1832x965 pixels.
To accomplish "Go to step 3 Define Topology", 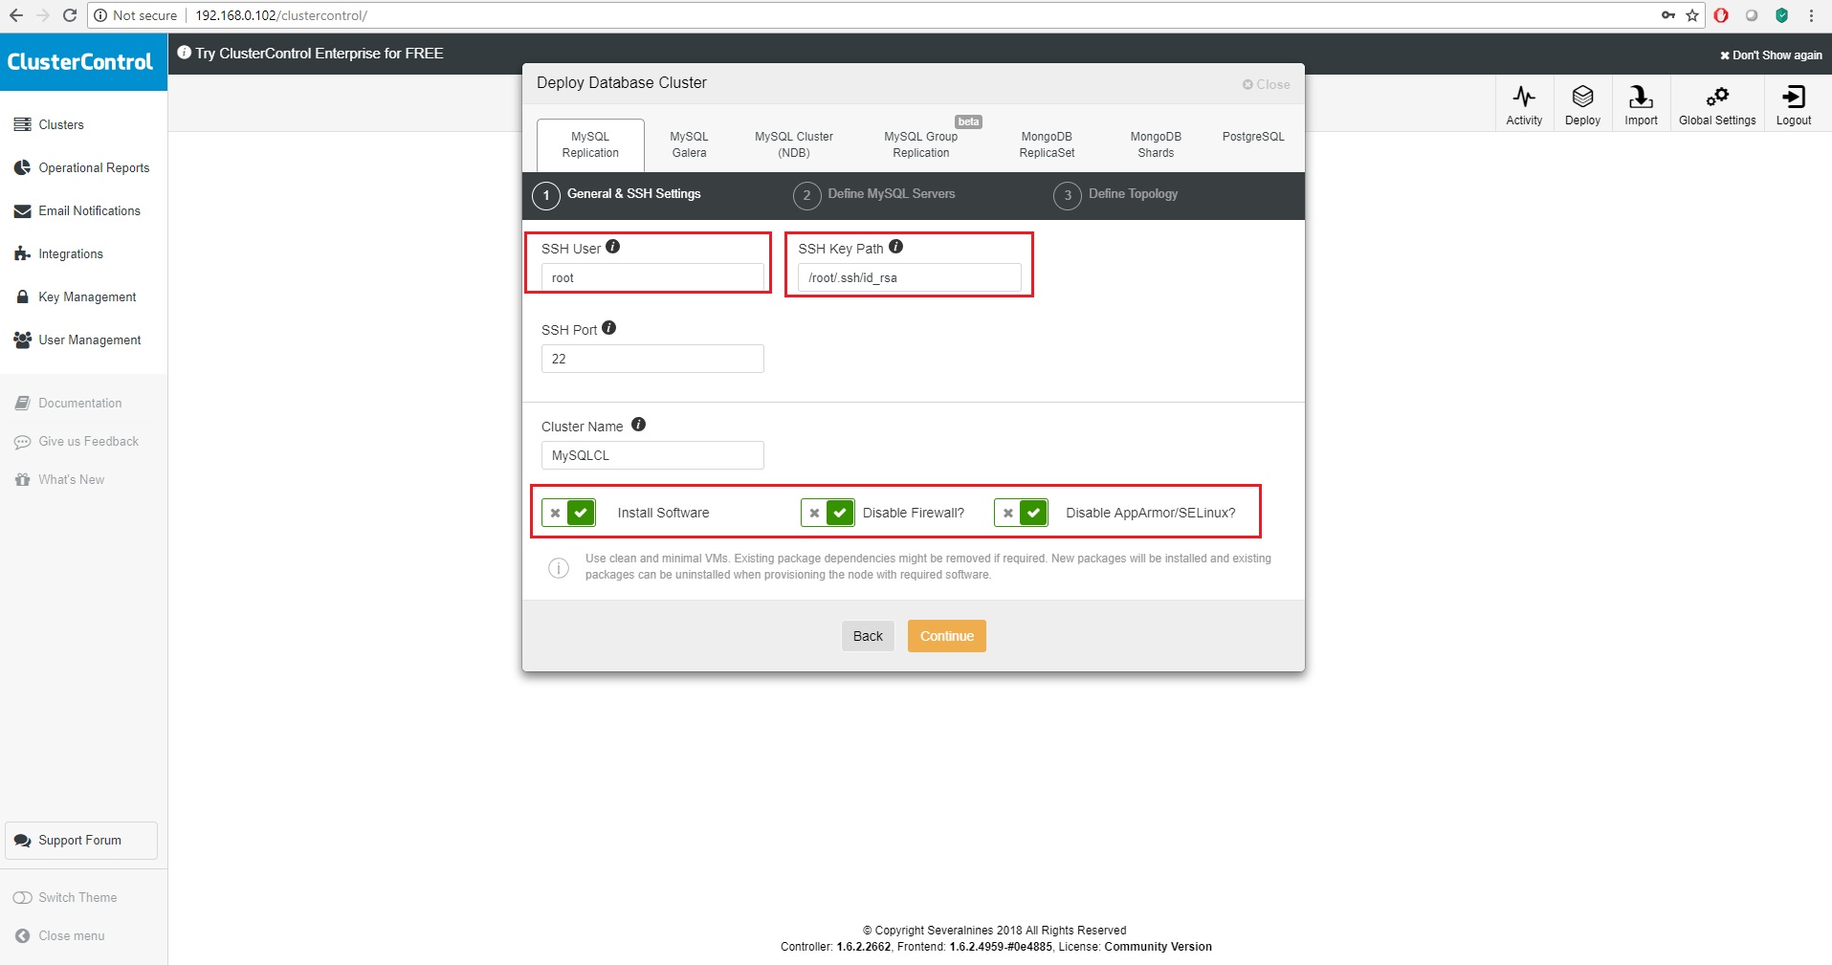I will coord(1115,195).
